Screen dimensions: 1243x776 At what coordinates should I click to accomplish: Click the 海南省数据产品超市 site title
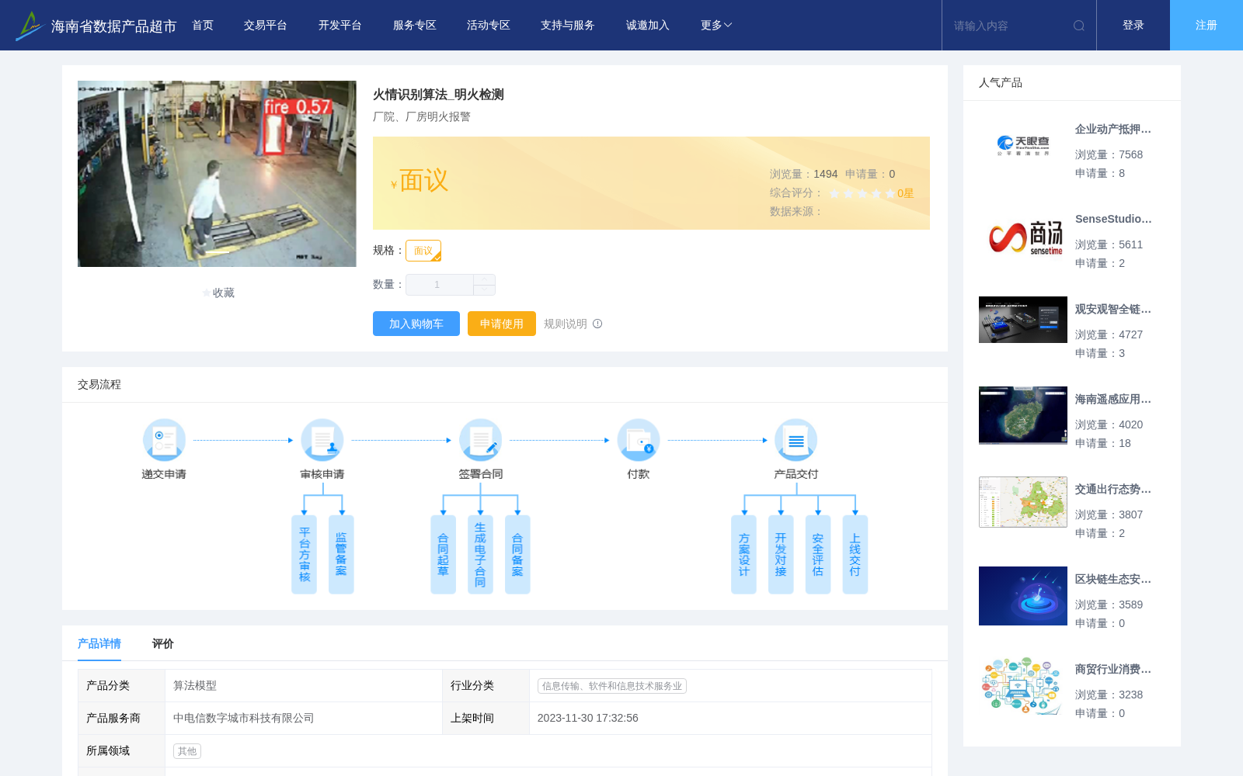(x=113, y=26)
